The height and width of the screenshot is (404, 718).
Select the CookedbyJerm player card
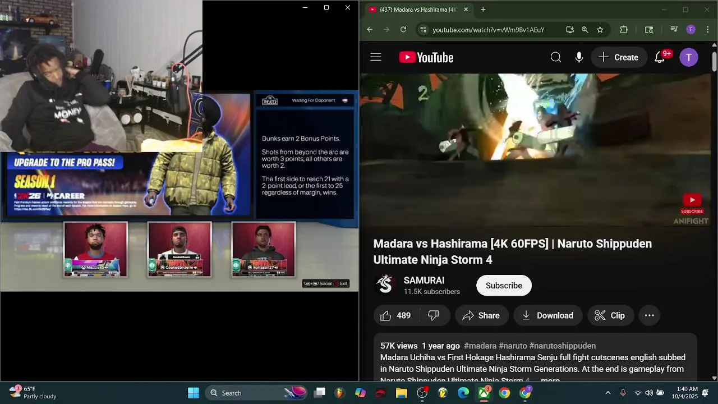(179, 249)
